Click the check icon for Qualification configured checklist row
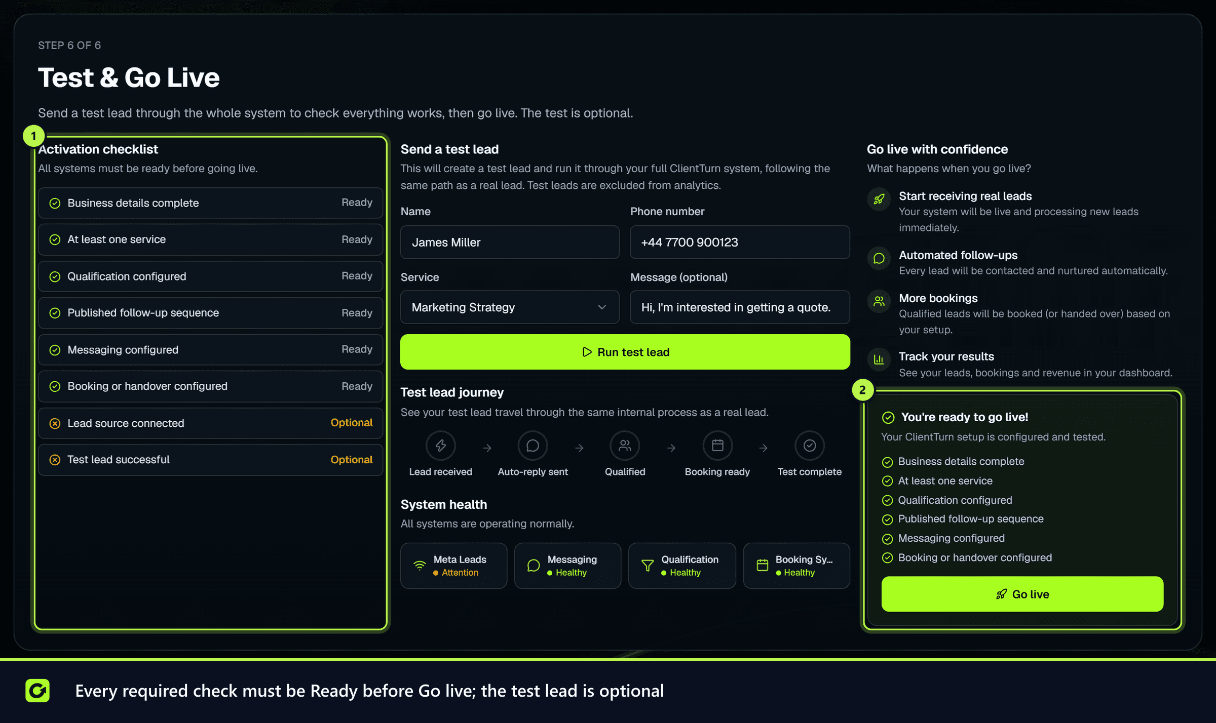 (x=55, y=276)
